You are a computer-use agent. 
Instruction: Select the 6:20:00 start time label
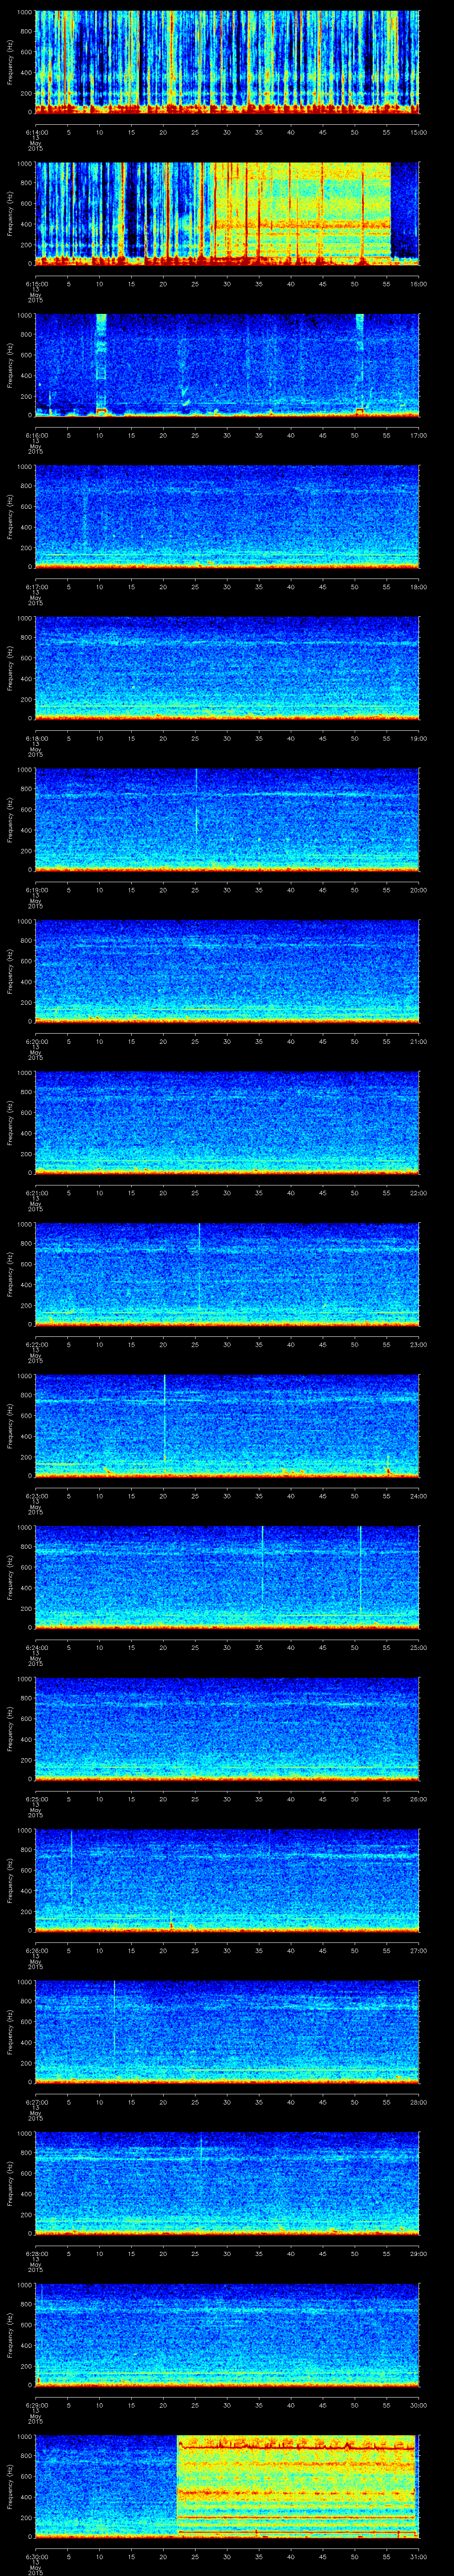click(36, 1041)
